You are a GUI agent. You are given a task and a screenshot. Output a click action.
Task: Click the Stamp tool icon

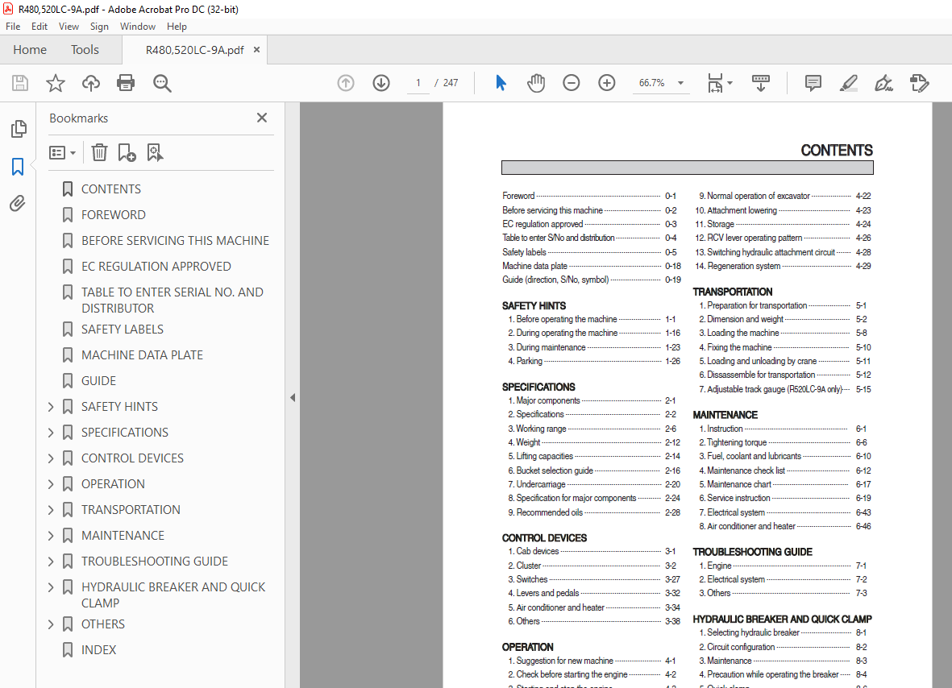pyautogui.click(x=920, y=83)
